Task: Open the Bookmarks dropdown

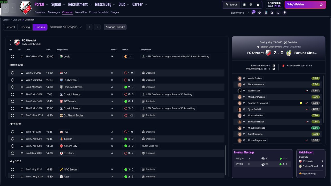Action: (239, 13)
